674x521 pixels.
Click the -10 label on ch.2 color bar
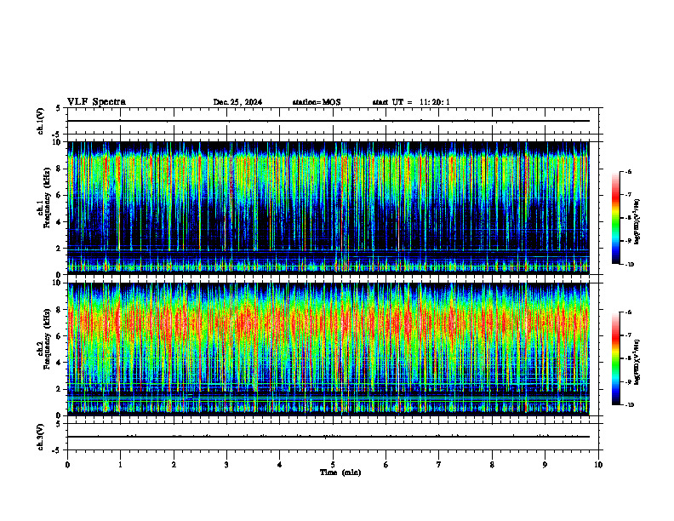[x=629, y=405]
